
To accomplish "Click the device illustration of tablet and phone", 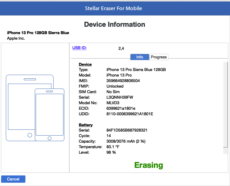I will pos(35,108).
